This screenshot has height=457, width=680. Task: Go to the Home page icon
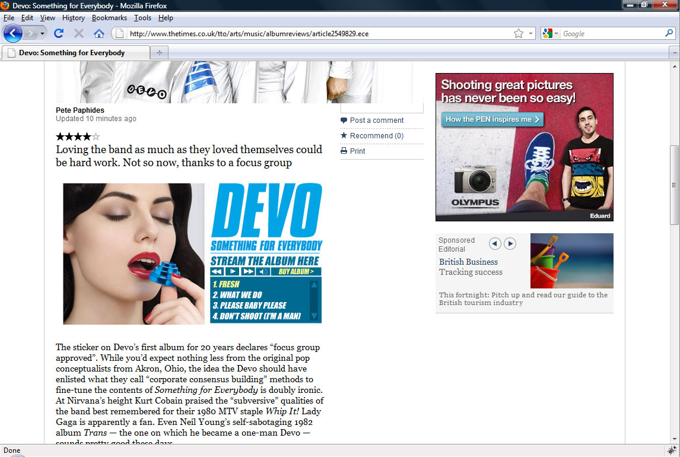pos(99,33)
